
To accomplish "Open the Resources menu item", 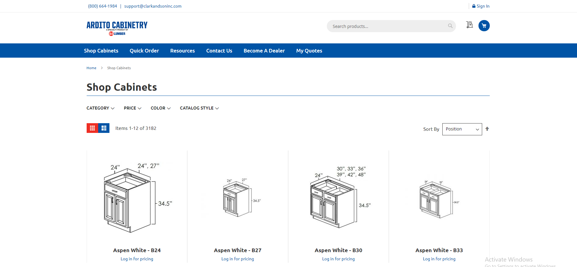I will point(182,51).
